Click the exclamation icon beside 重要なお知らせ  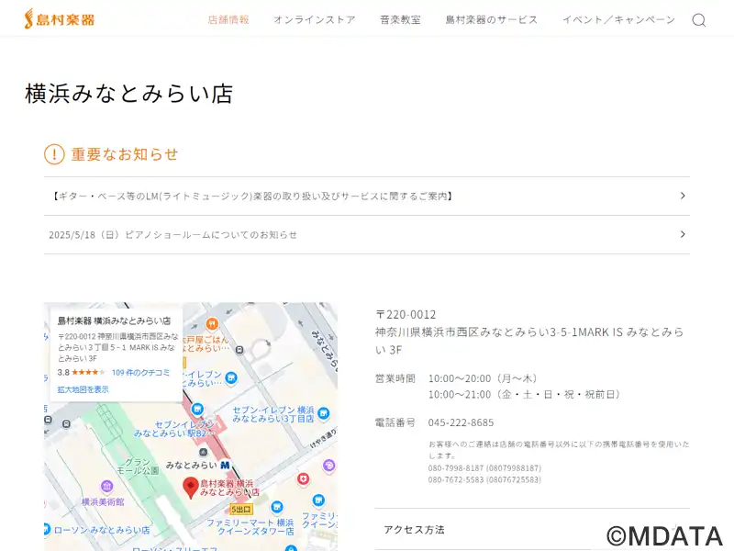(x=54, y=154)
